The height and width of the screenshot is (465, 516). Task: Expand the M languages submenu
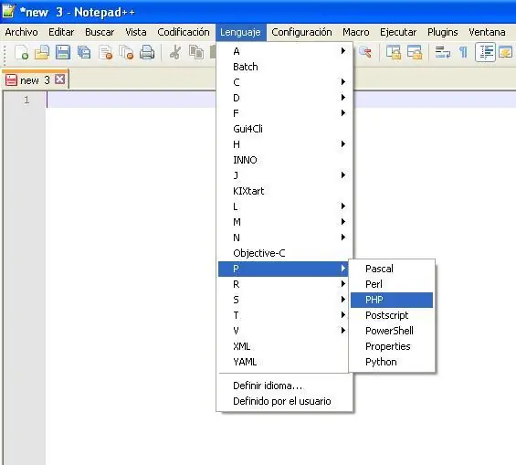(x=284, y=222)
